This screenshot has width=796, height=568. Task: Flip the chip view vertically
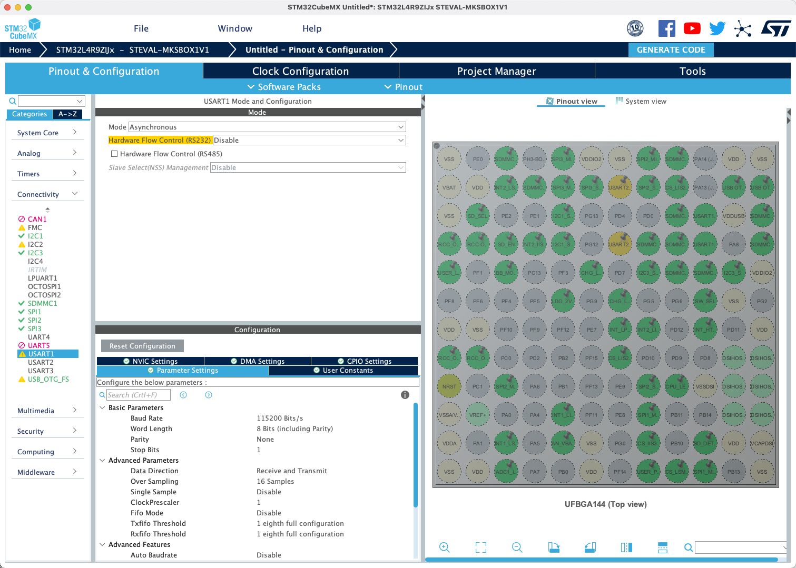pos(663,547)
